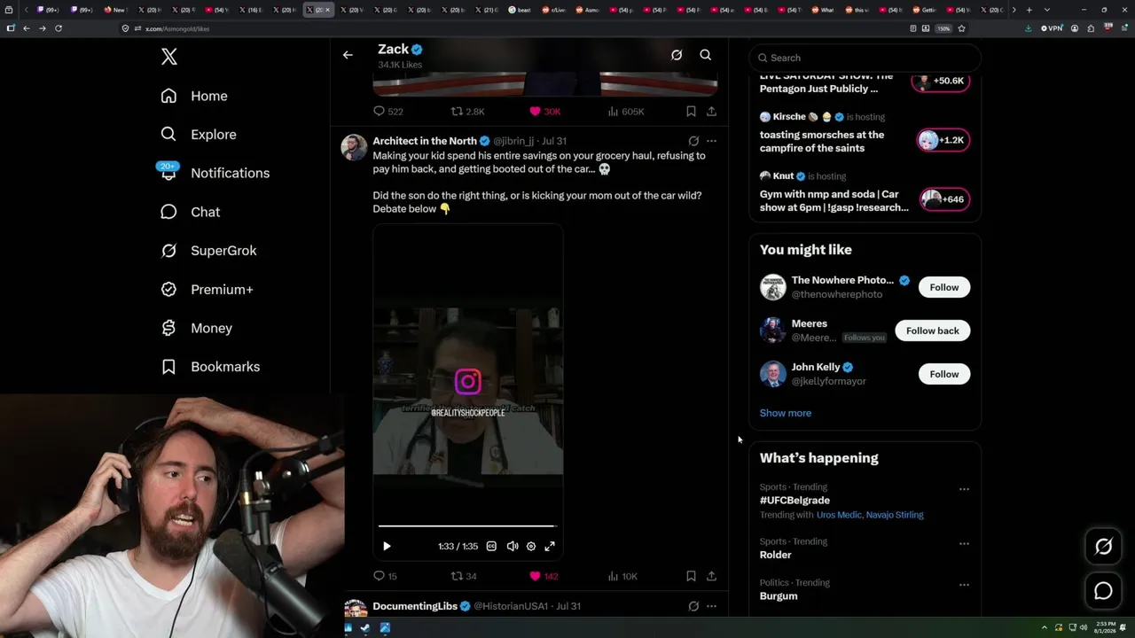The width and height of the screenshot is (1135, 638).
Task: Go back using the browser toolbar arrow
Action: pyautogui.click(x=27, y=28)
